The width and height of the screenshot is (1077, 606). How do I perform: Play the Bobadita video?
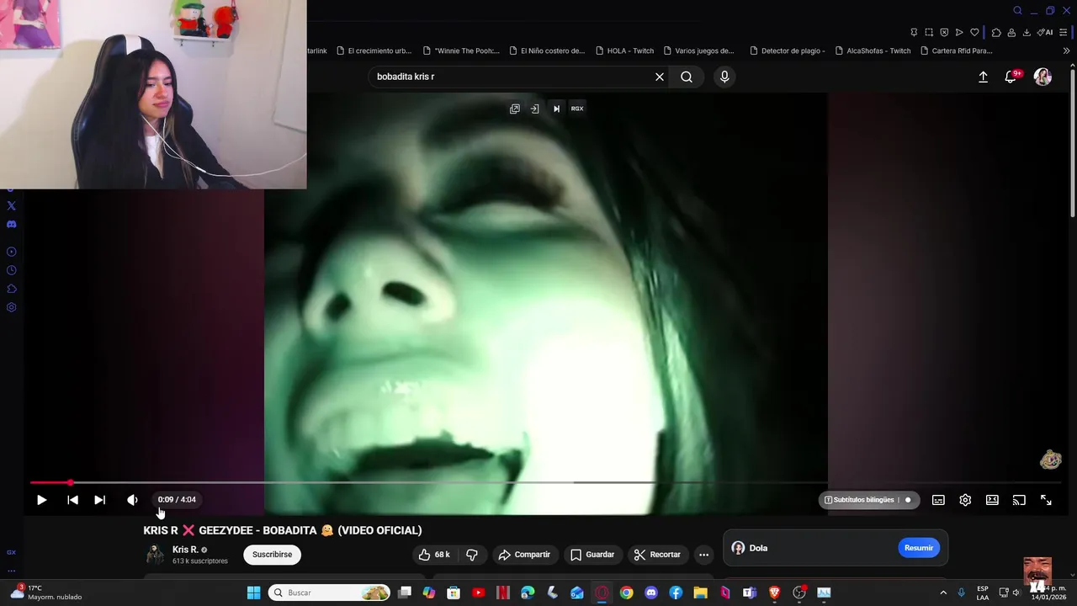(x=41, y=500)
